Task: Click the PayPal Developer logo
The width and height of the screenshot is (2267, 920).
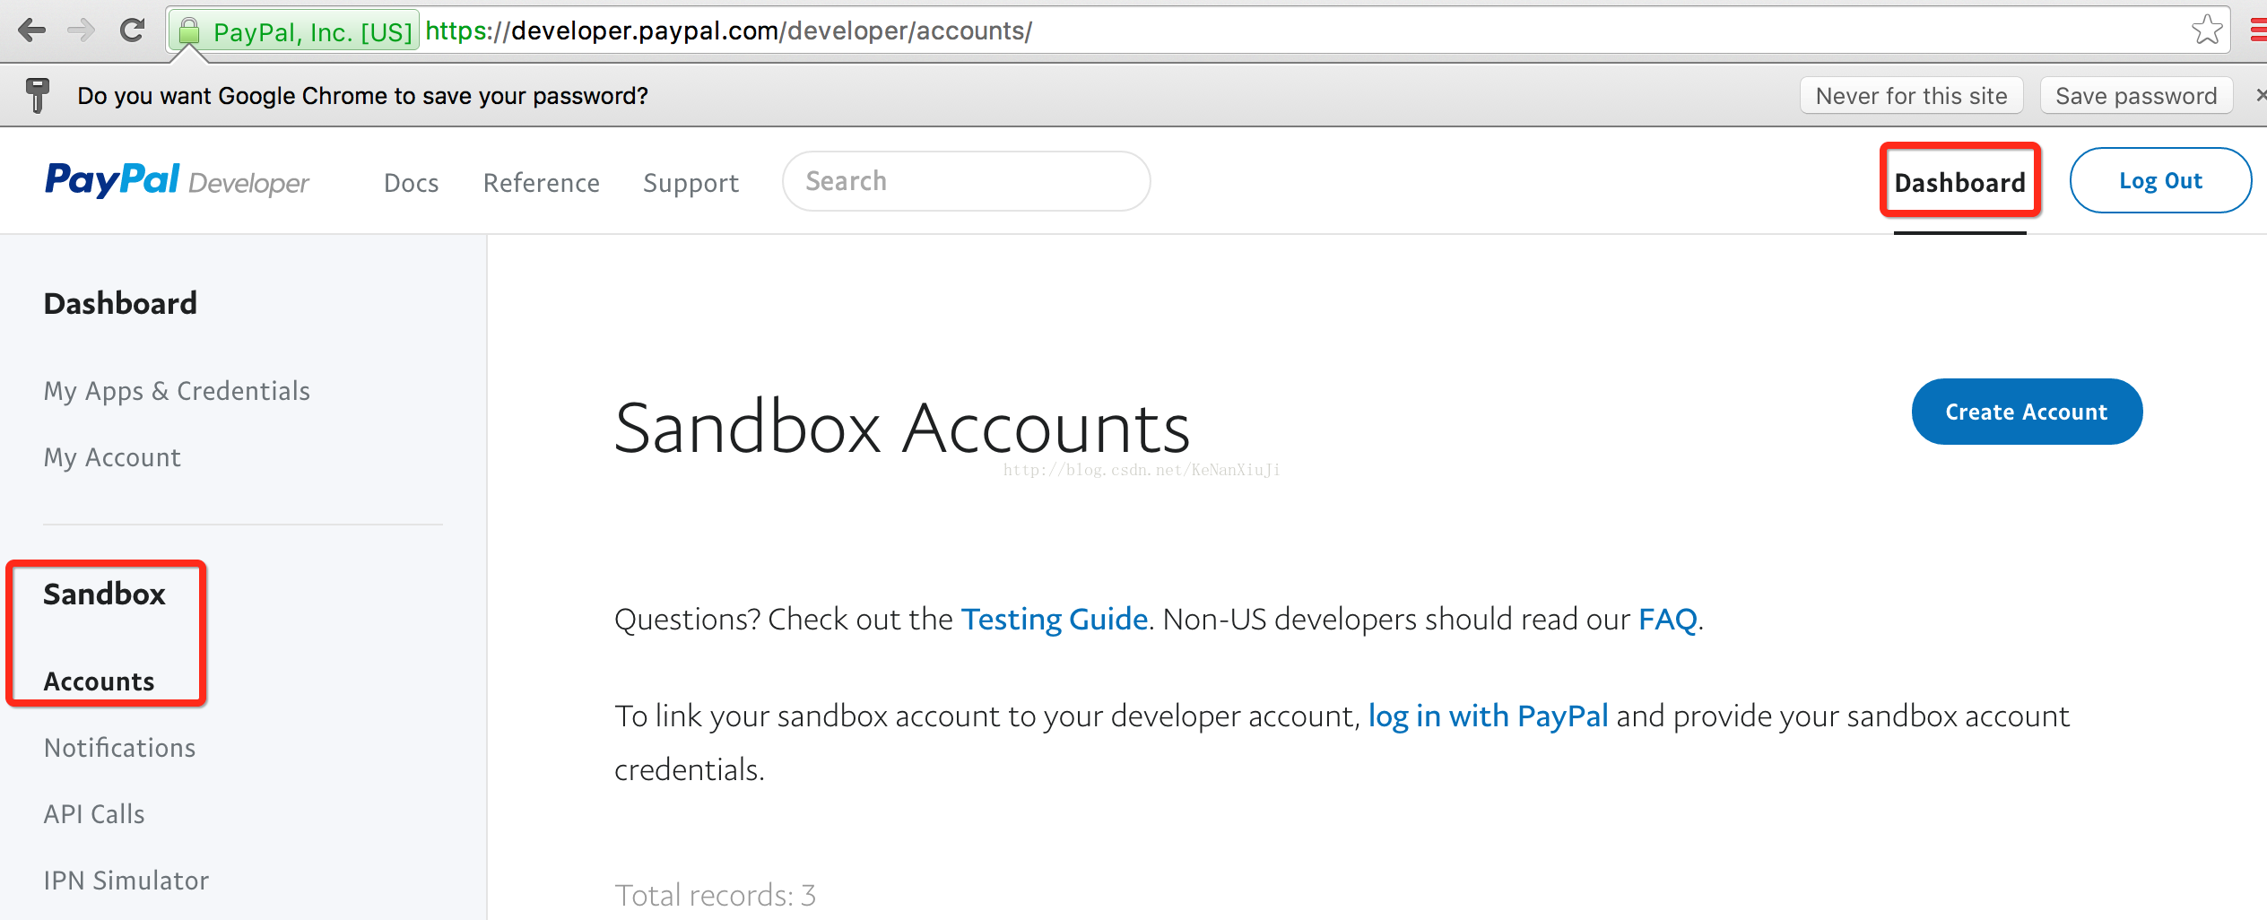Action: point(177,181)
